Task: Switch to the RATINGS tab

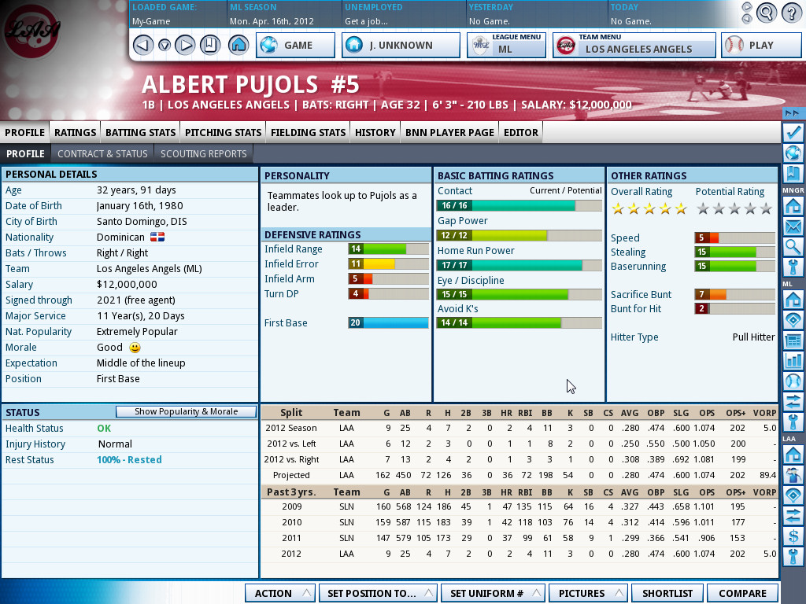Action: 75,132
